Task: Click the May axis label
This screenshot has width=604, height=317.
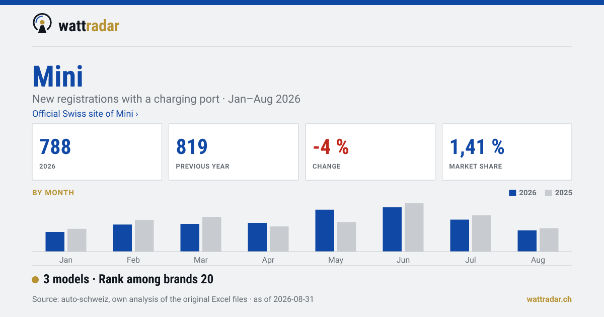Action: click(336, 260)
